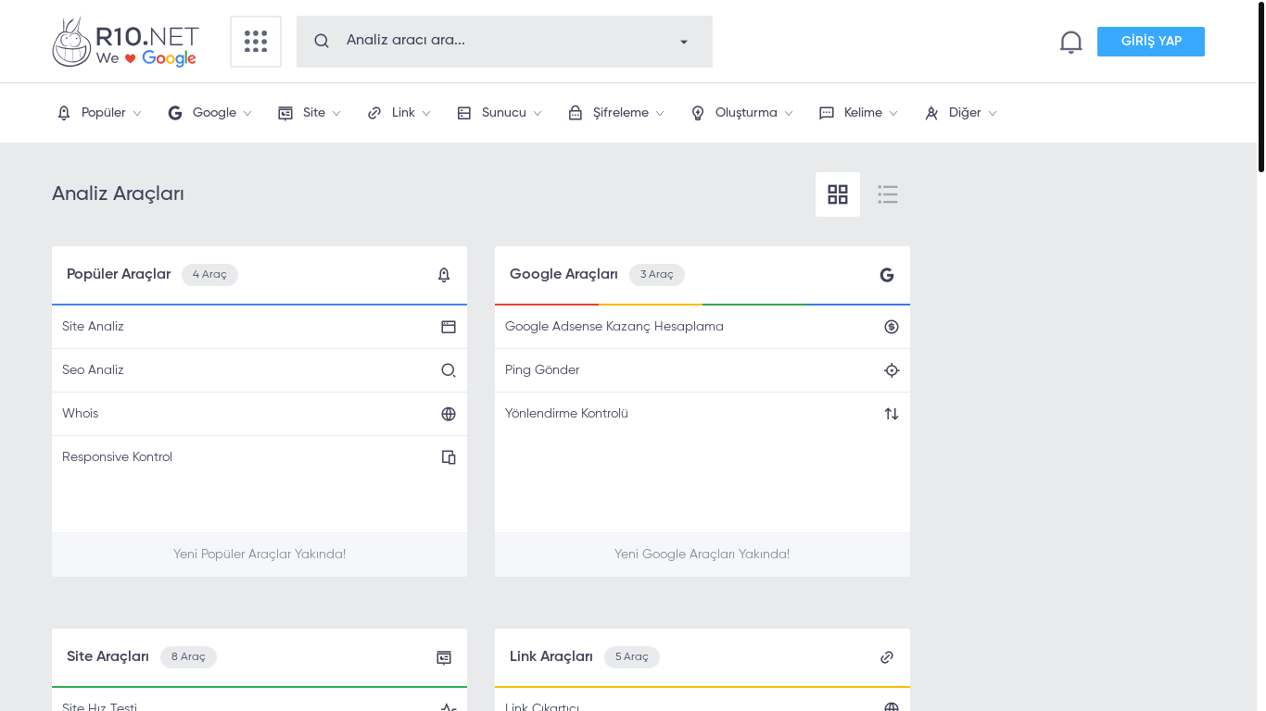1266x711 pixels.
Task: Click the Analiz Araçları heading
Action: tap(118, 194)
